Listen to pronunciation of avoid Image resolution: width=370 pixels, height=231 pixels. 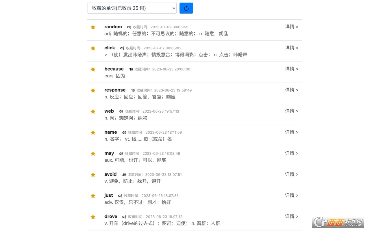pyautogui.click(x=124, y=175)
